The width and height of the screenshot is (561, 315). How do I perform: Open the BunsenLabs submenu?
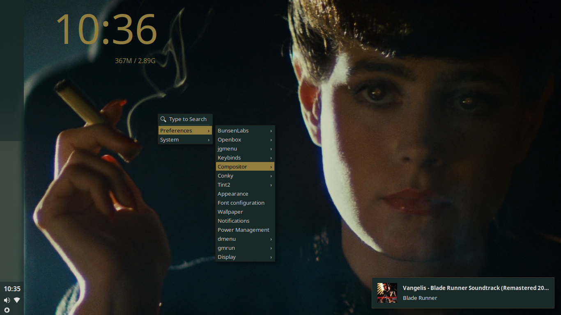(x=245, y=130)
